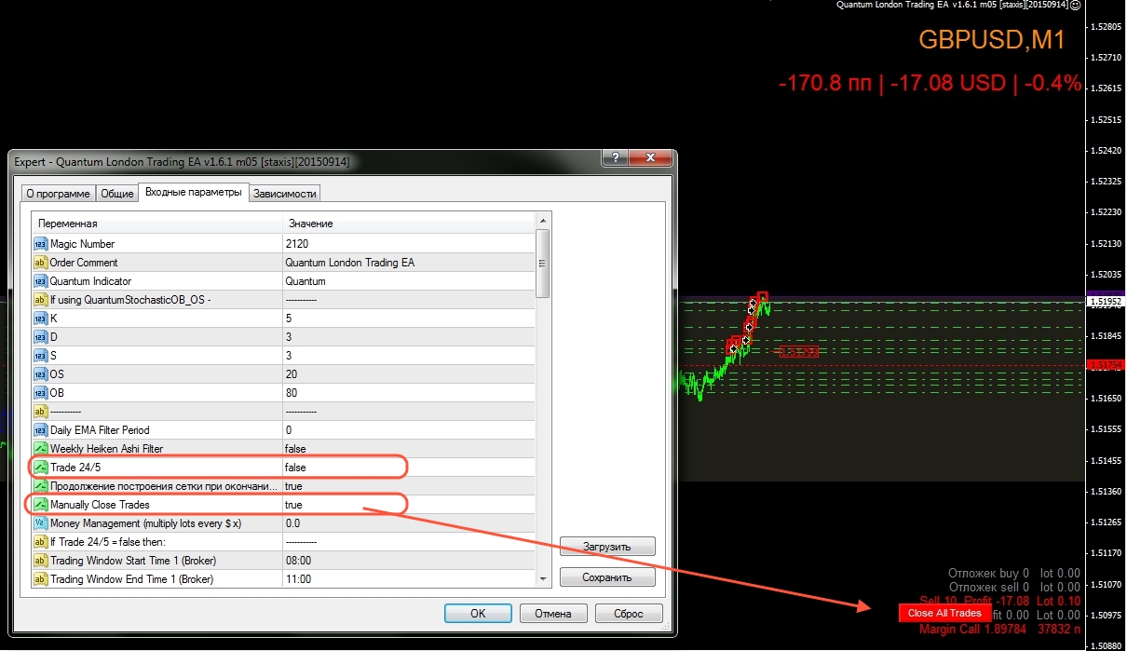Click the Magic Number row type icon
Image resolution: width=1127 pixels, height=651 pixels.
pyautogui.click(x=40, y=244)
